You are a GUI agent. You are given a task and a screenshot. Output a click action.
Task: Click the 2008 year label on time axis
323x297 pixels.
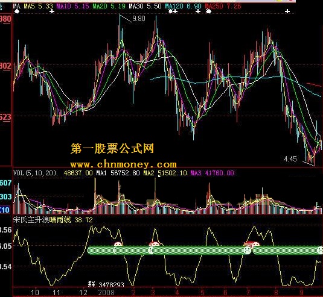106,292
